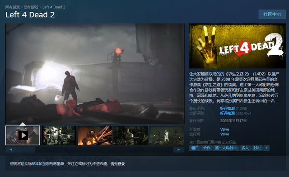289x177 pixels.
Task: Open 动作游戏 breadcrumb link
Action: pyautogui.click(x=31, y=7)
